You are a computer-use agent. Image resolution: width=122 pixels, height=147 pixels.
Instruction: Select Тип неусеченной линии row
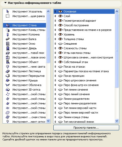tap(84, 122)
